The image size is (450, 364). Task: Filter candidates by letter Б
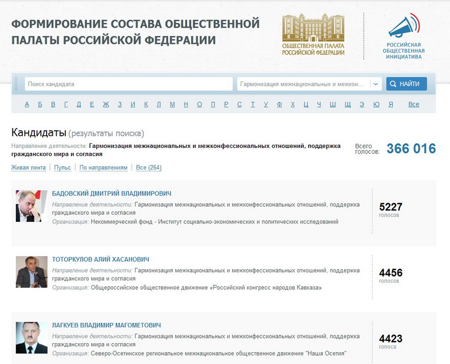[x=40, y=104]
